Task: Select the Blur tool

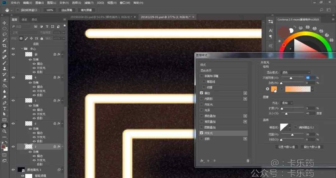Action: (x=4, y=91)
